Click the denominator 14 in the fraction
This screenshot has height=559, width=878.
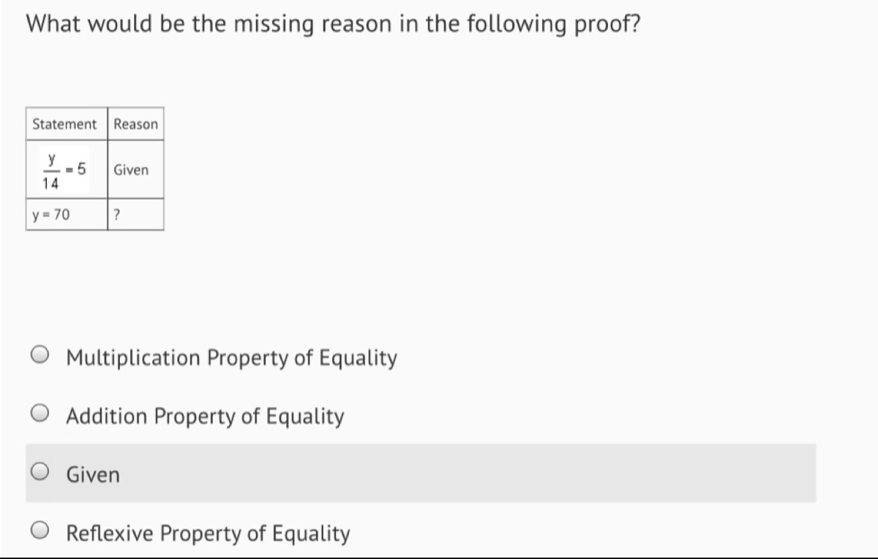[x=50, y=185]
